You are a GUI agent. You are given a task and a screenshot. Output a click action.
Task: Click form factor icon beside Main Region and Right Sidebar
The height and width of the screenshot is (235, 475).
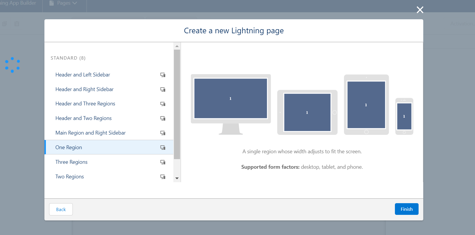163,133
